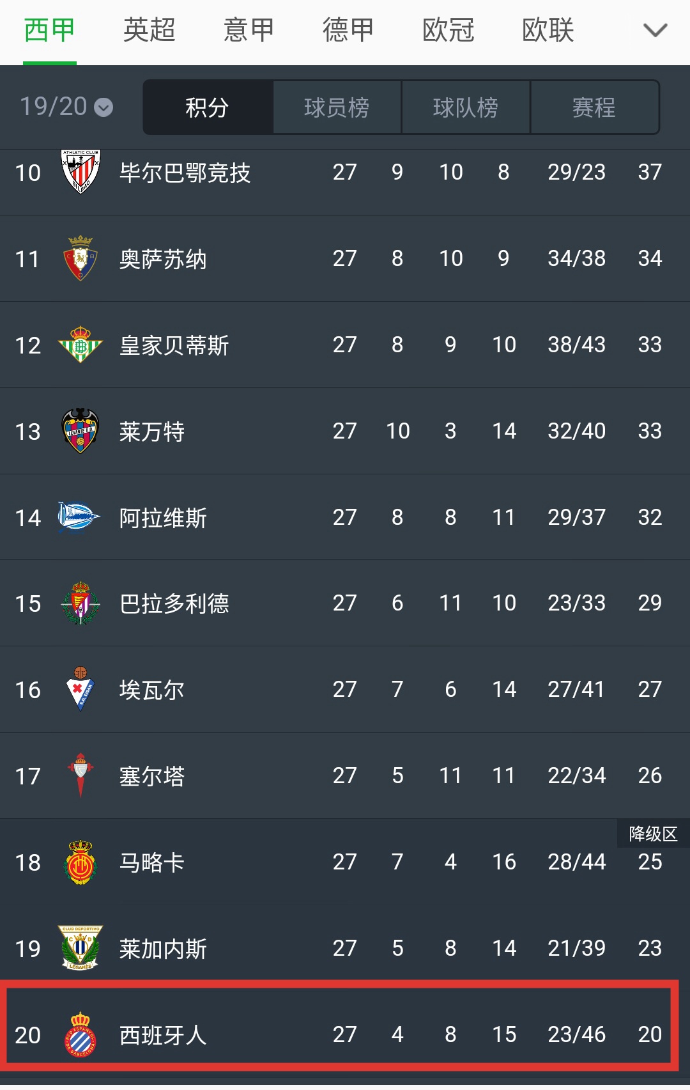Click the Real Betis club crest icon
690x1090 pixels.
click(x=81, y=345)
